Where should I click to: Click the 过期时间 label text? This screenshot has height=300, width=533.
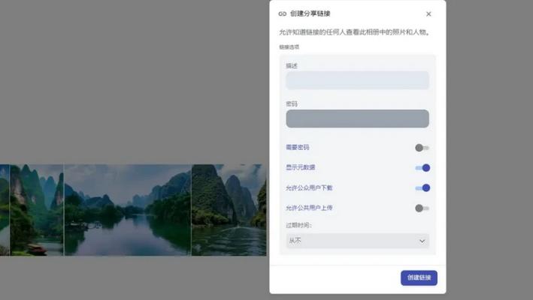298,225
